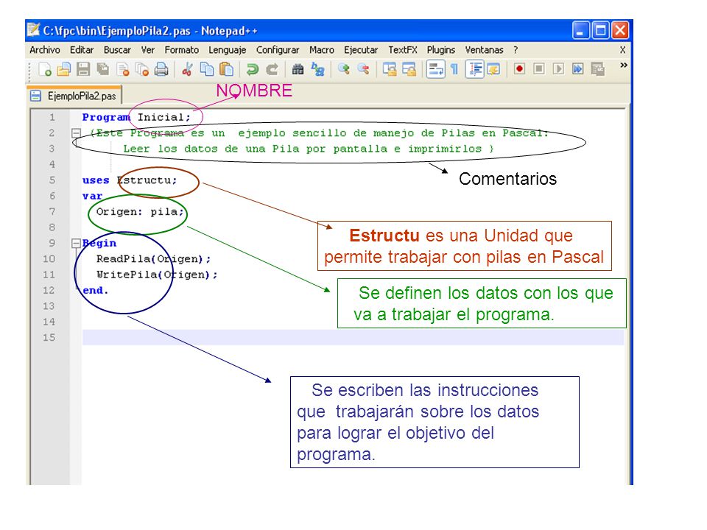This screenshot has width=707, height=530.
Task: Click the Save All toolbar icon
Action: pos(103,69)
